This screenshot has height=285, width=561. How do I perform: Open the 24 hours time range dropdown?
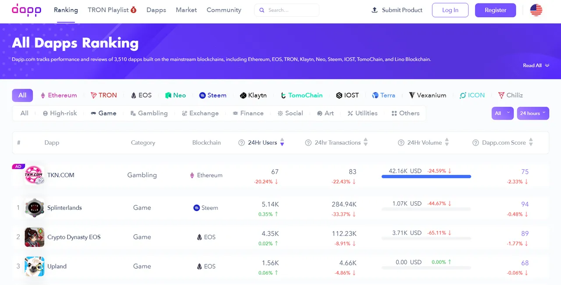coord(533,113)
